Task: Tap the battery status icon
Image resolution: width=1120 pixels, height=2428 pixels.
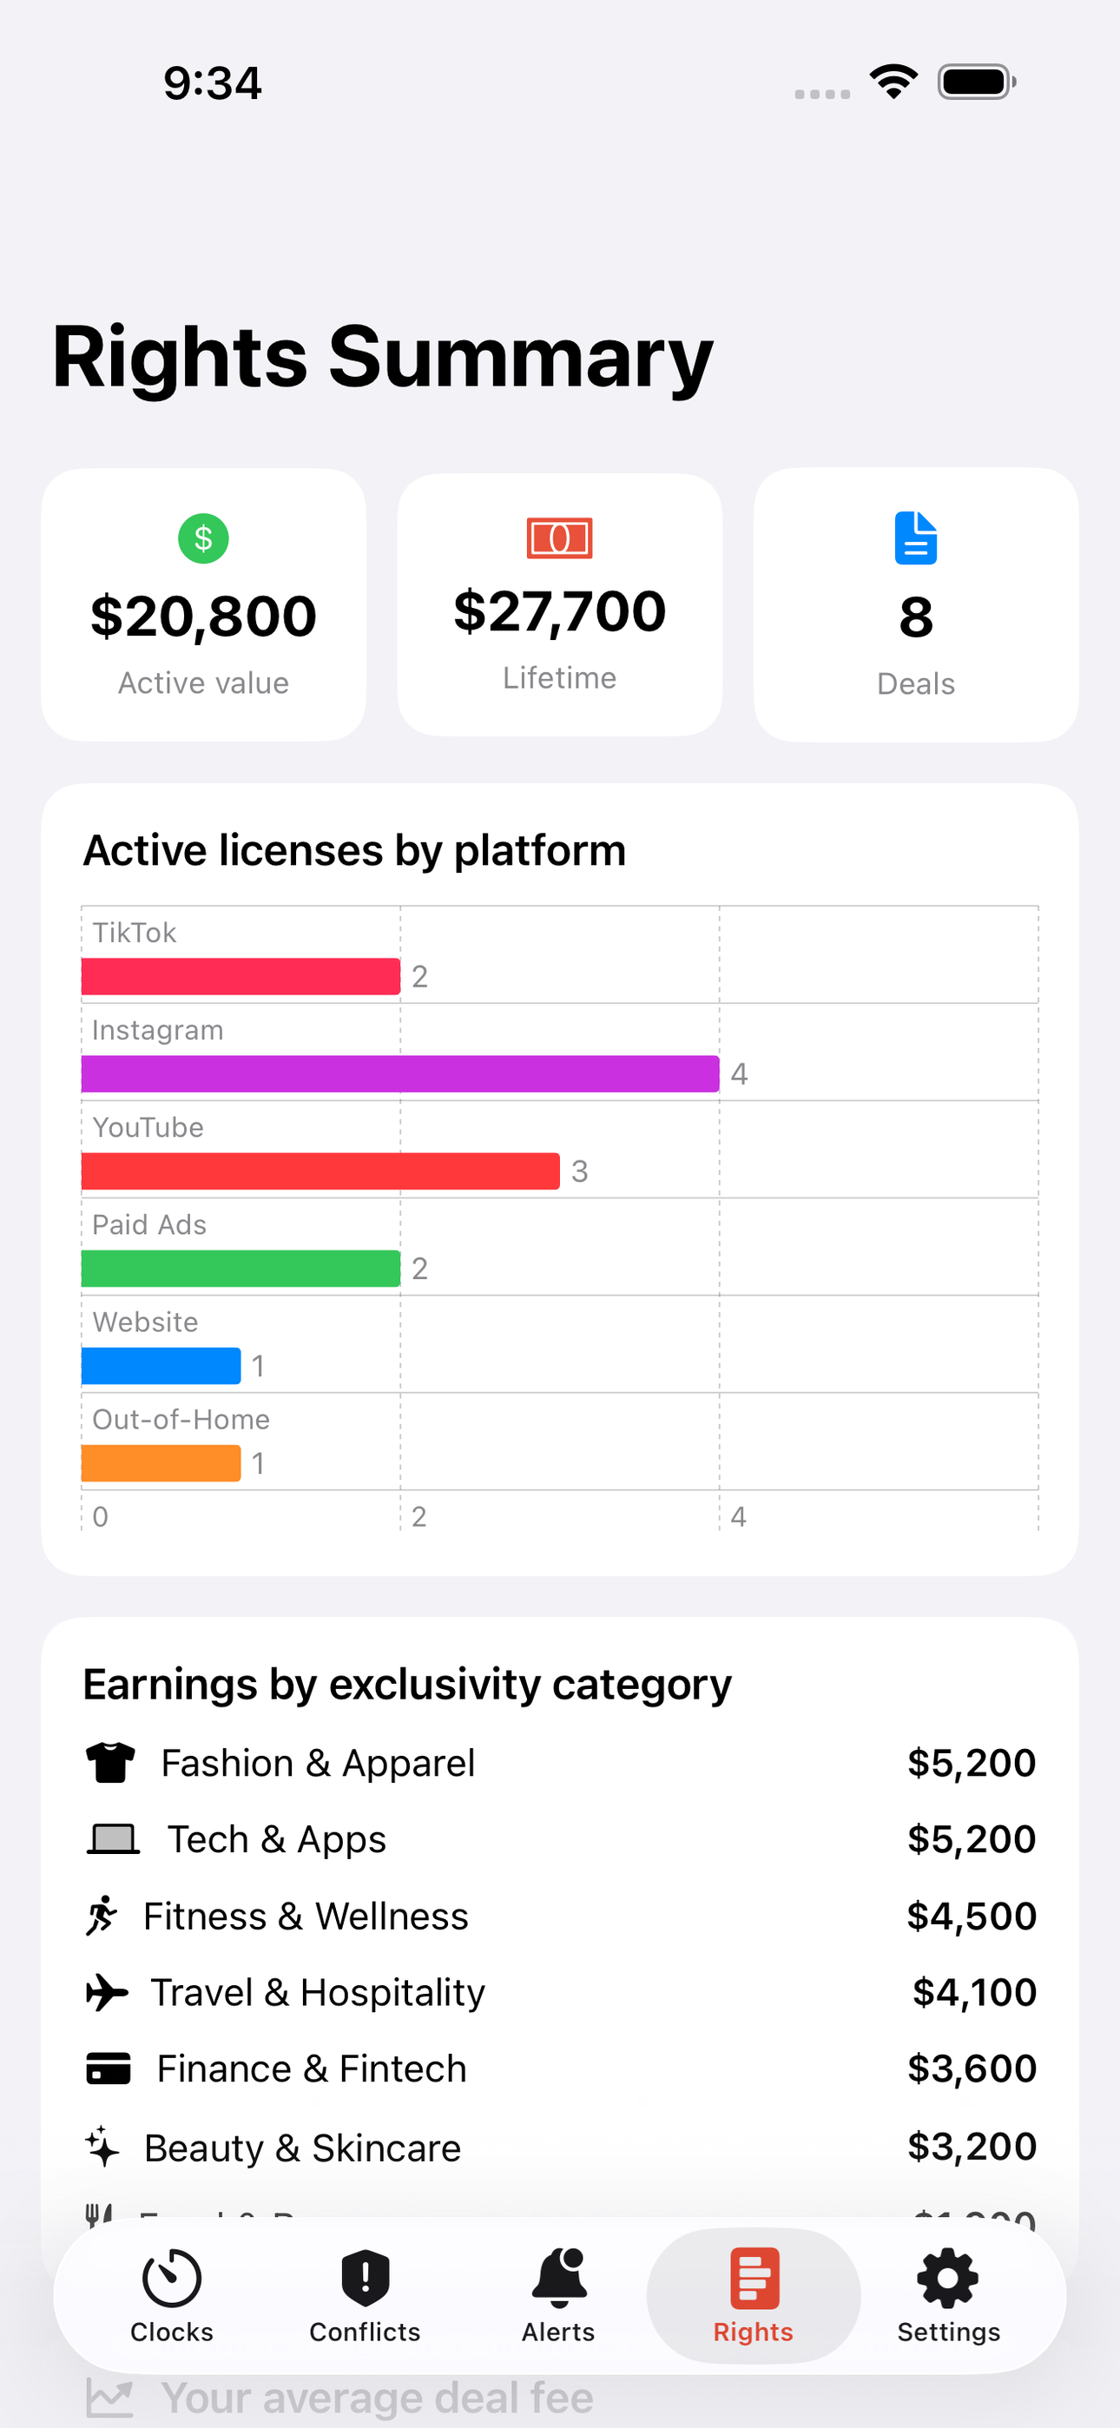Action: (x=977, y=82)
